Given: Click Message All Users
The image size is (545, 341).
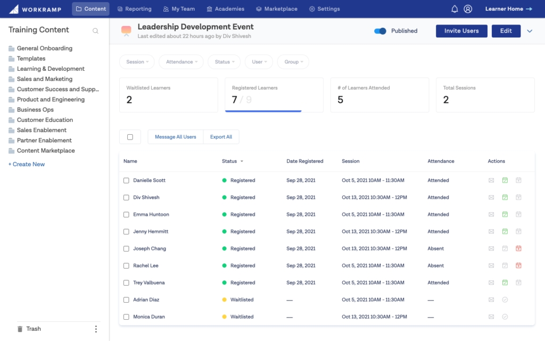Looking at the screenshot, I should (176, 137).
